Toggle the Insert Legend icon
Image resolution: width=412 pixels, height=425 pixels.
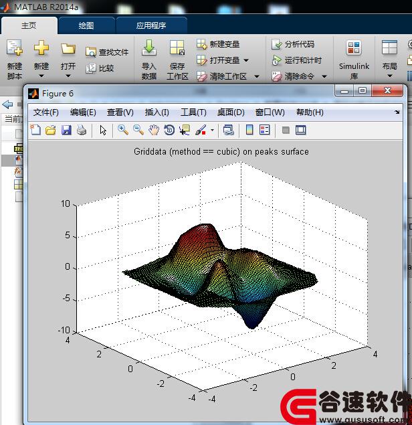(265, 130)
